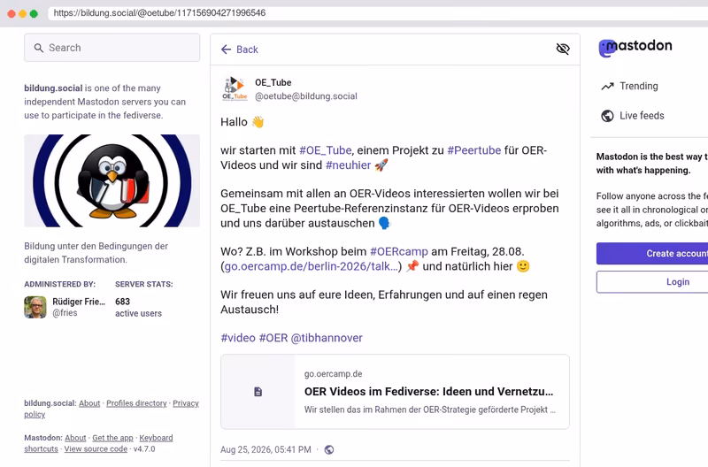Click the green maximize window button

pos(34,13)
